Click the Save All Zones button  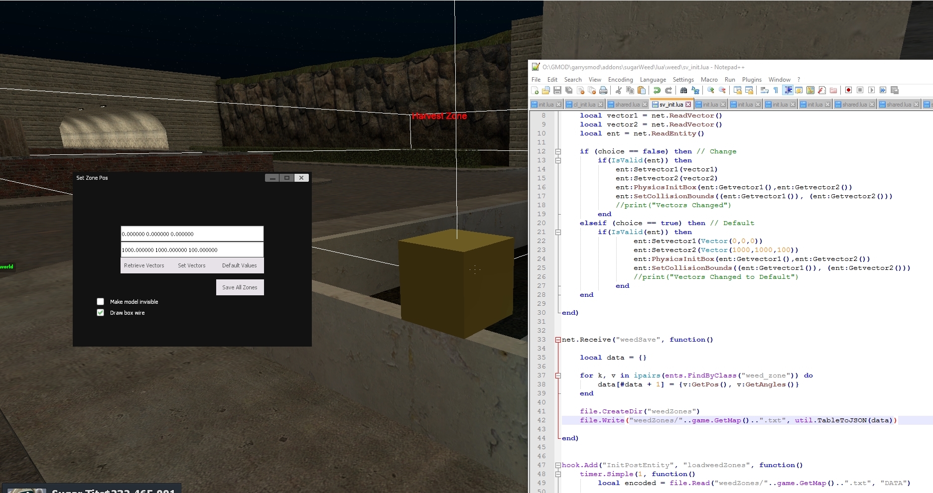coord(240,287)
